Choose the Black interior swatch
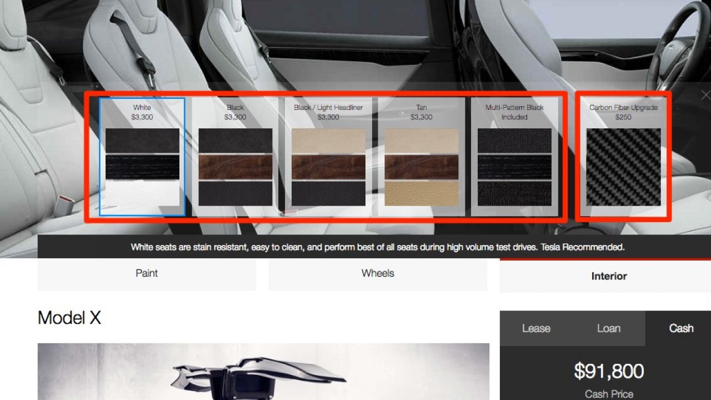The width and height of the screenshot is (711, 400). pyautogui.click(x=235, y=157)
